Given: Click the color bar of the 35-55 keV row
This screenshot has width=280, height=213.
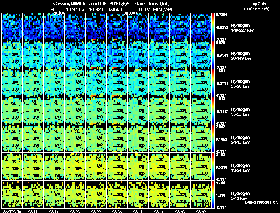Looking at the screenshot, I should (x=213, y=111).
